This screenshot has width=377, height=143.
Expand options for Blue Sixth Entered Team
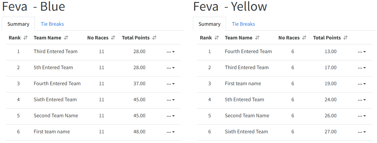click(171, 100)
